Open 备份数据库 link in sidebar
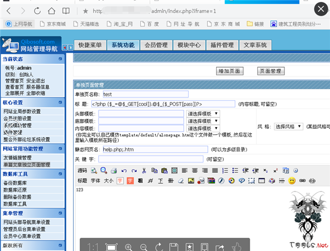Screen dimensions: 330x251 click(16, 183)
